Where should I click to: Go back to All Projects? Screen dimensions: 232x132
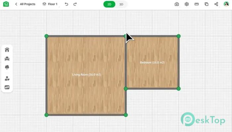(x=25, y=4)
